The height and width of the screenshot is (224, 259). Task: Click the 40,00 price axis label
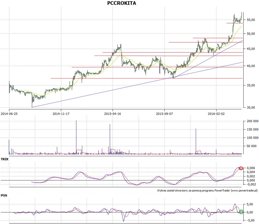251,66
